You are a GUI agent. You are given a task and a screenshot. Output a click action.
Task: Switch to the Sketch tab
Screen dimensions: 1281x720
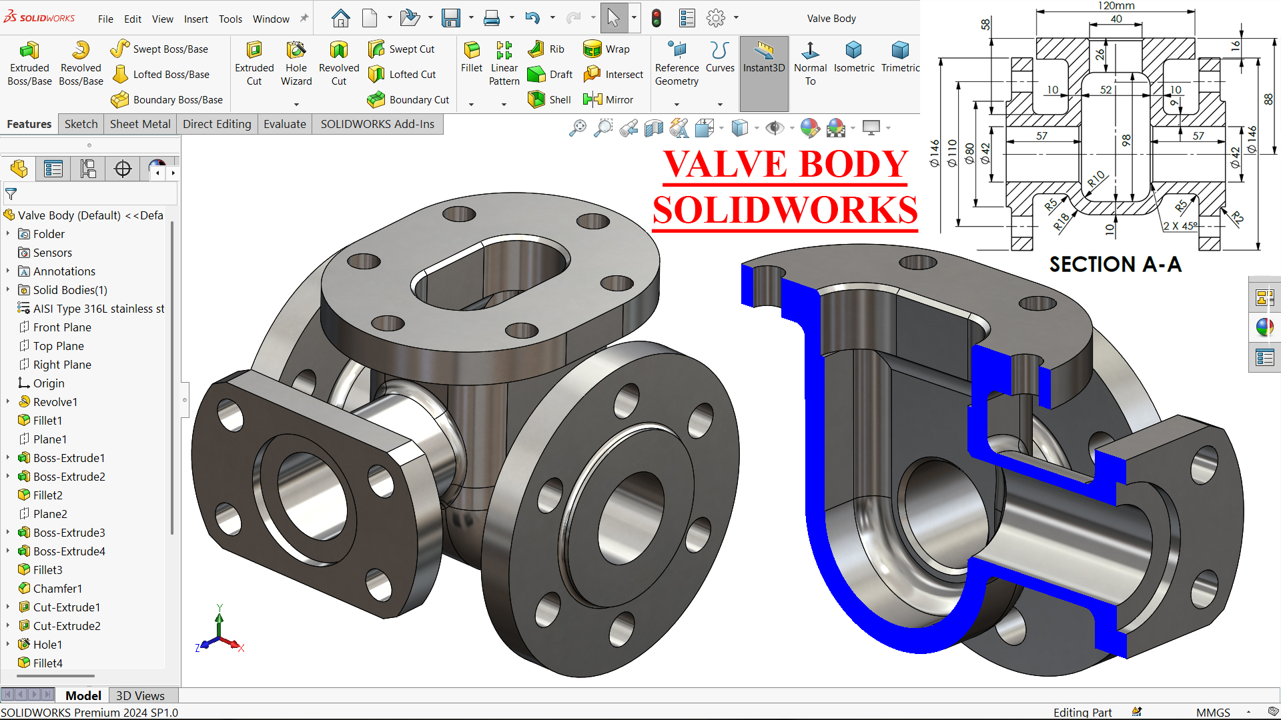[81, 124]
